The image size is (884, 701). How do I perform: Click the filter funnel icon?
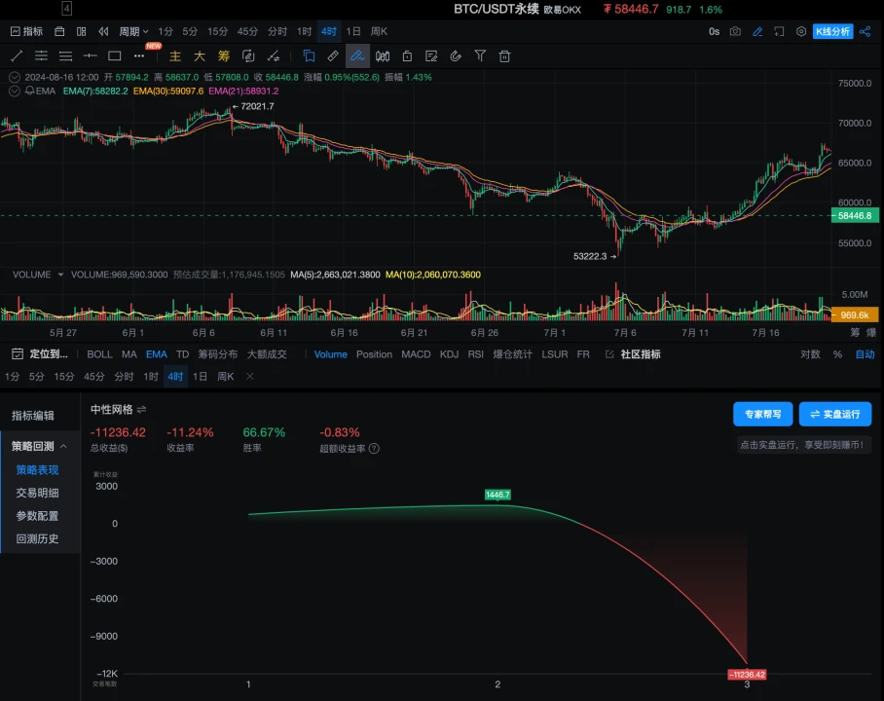point(480,55)
